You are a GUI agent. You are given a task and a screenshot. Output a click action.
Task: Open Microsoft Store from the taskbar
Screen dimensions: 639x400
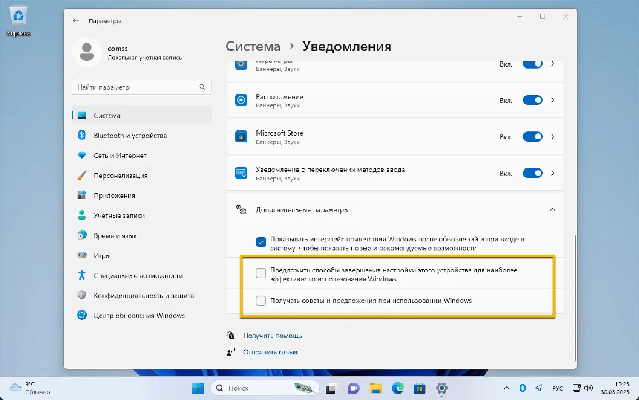pyautogui.click(x=420, y=388)
